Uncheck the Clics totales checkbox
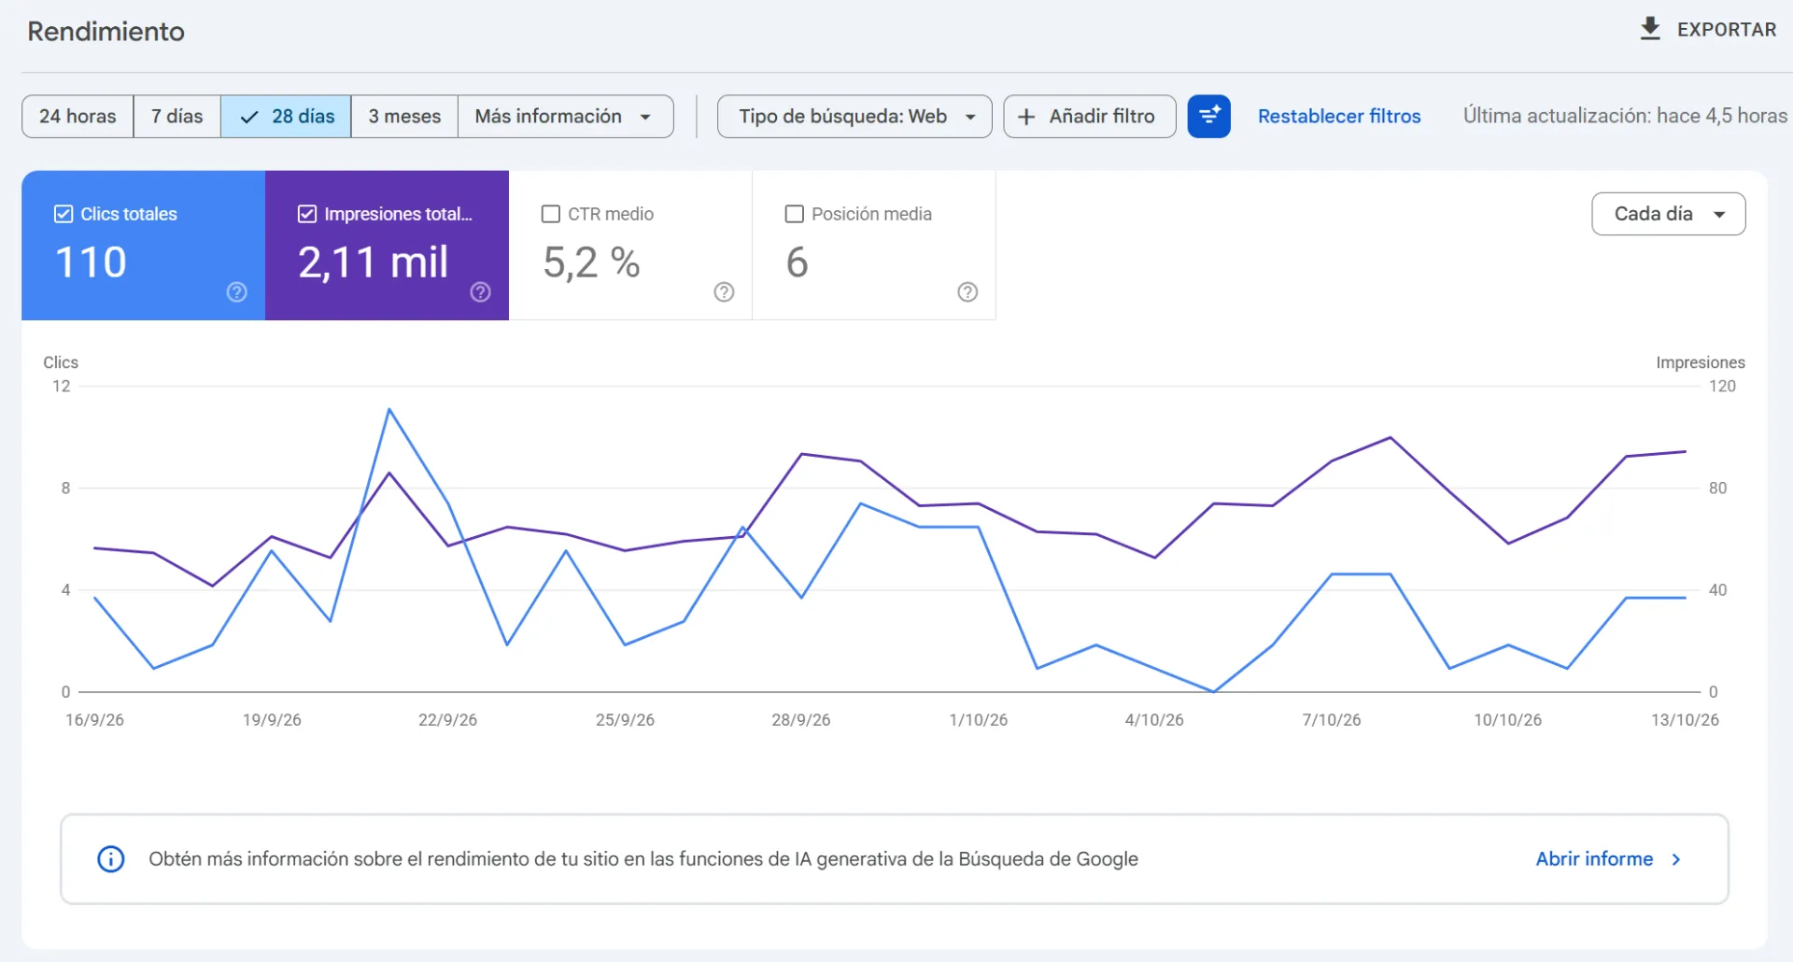Image resolution: width=1793 pixels, height=962 pixels. [x=64, y=214]
